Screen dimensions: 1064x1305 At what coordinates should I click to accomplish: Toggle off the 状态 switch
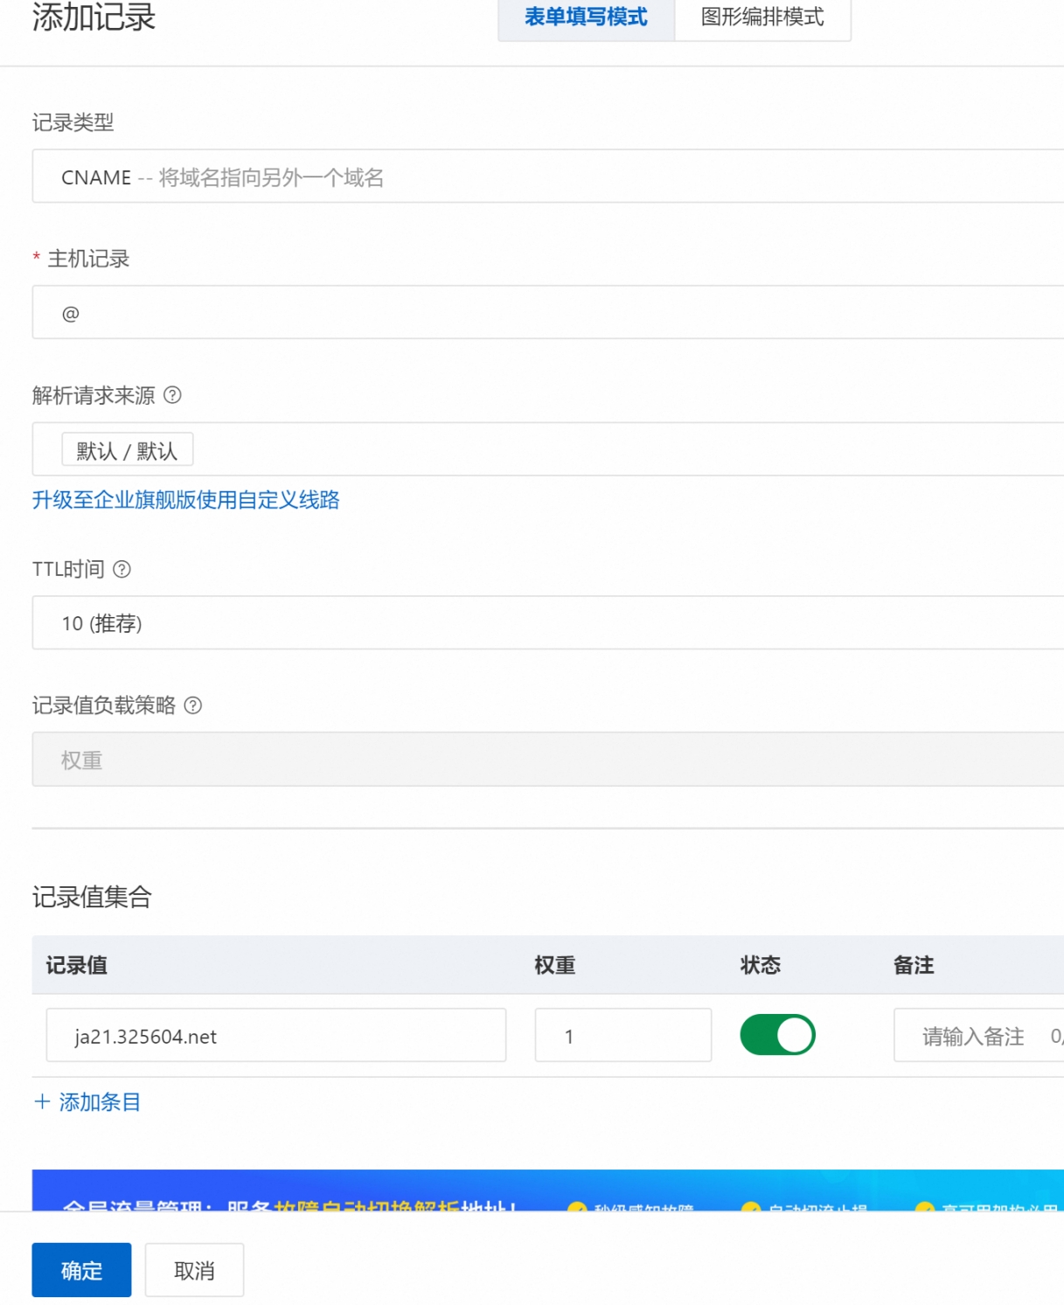pos(777,1035)
